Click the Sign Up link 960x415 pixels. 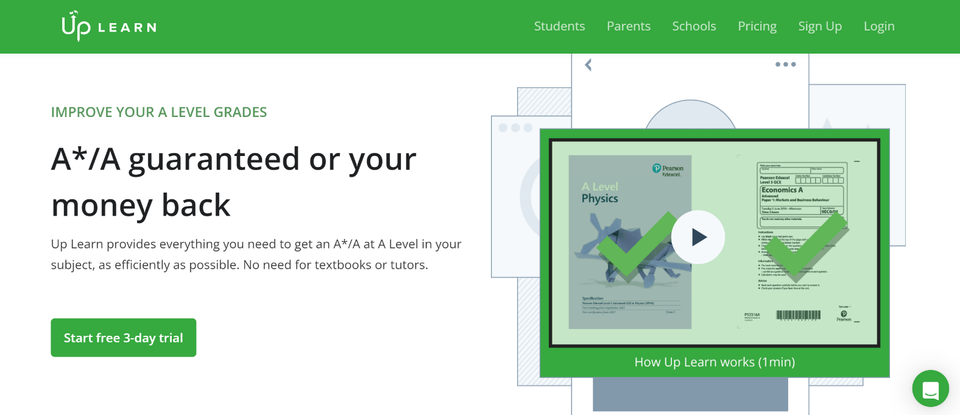pyautogui.click(x=820, y=26)
